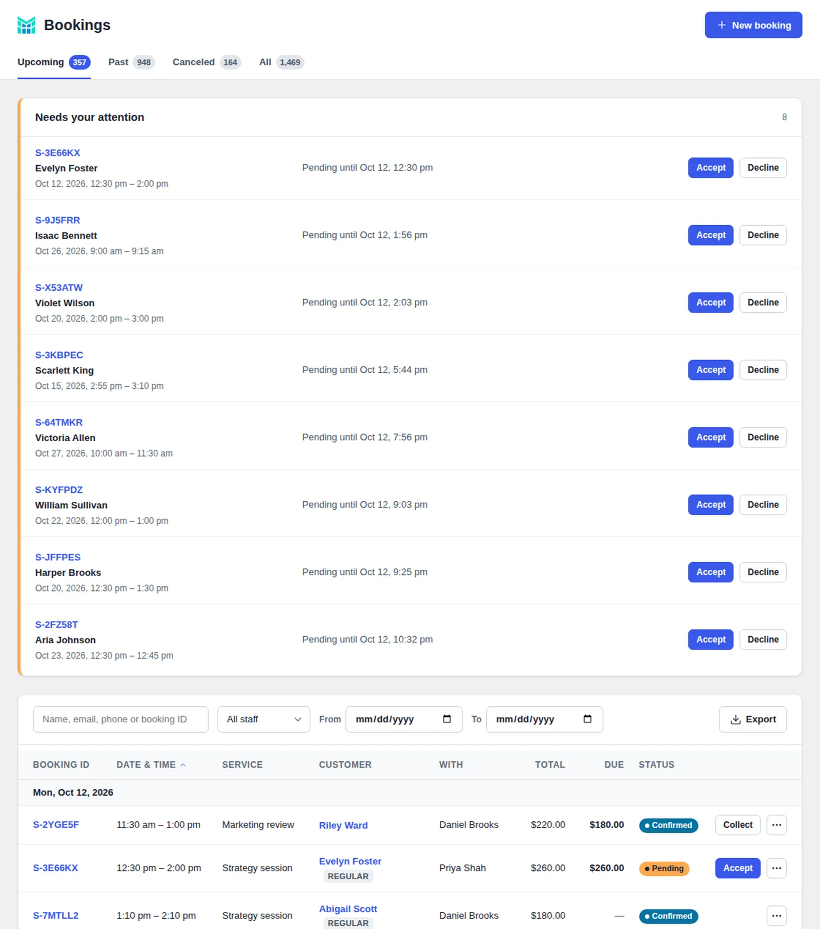Open more options for booking S-2YGE5F

pyautogui.click(x=776, y=824)
